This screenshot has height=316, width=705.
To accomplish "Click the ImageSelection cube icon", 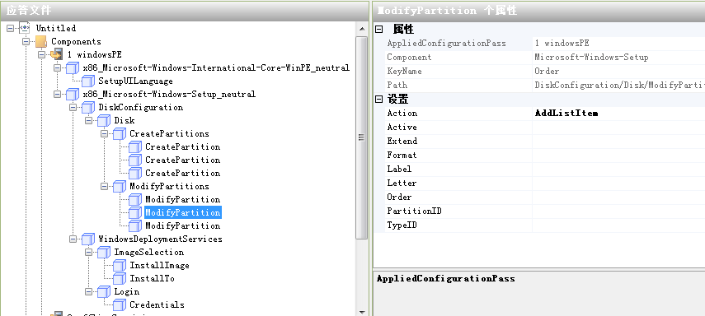I will 104,253.
